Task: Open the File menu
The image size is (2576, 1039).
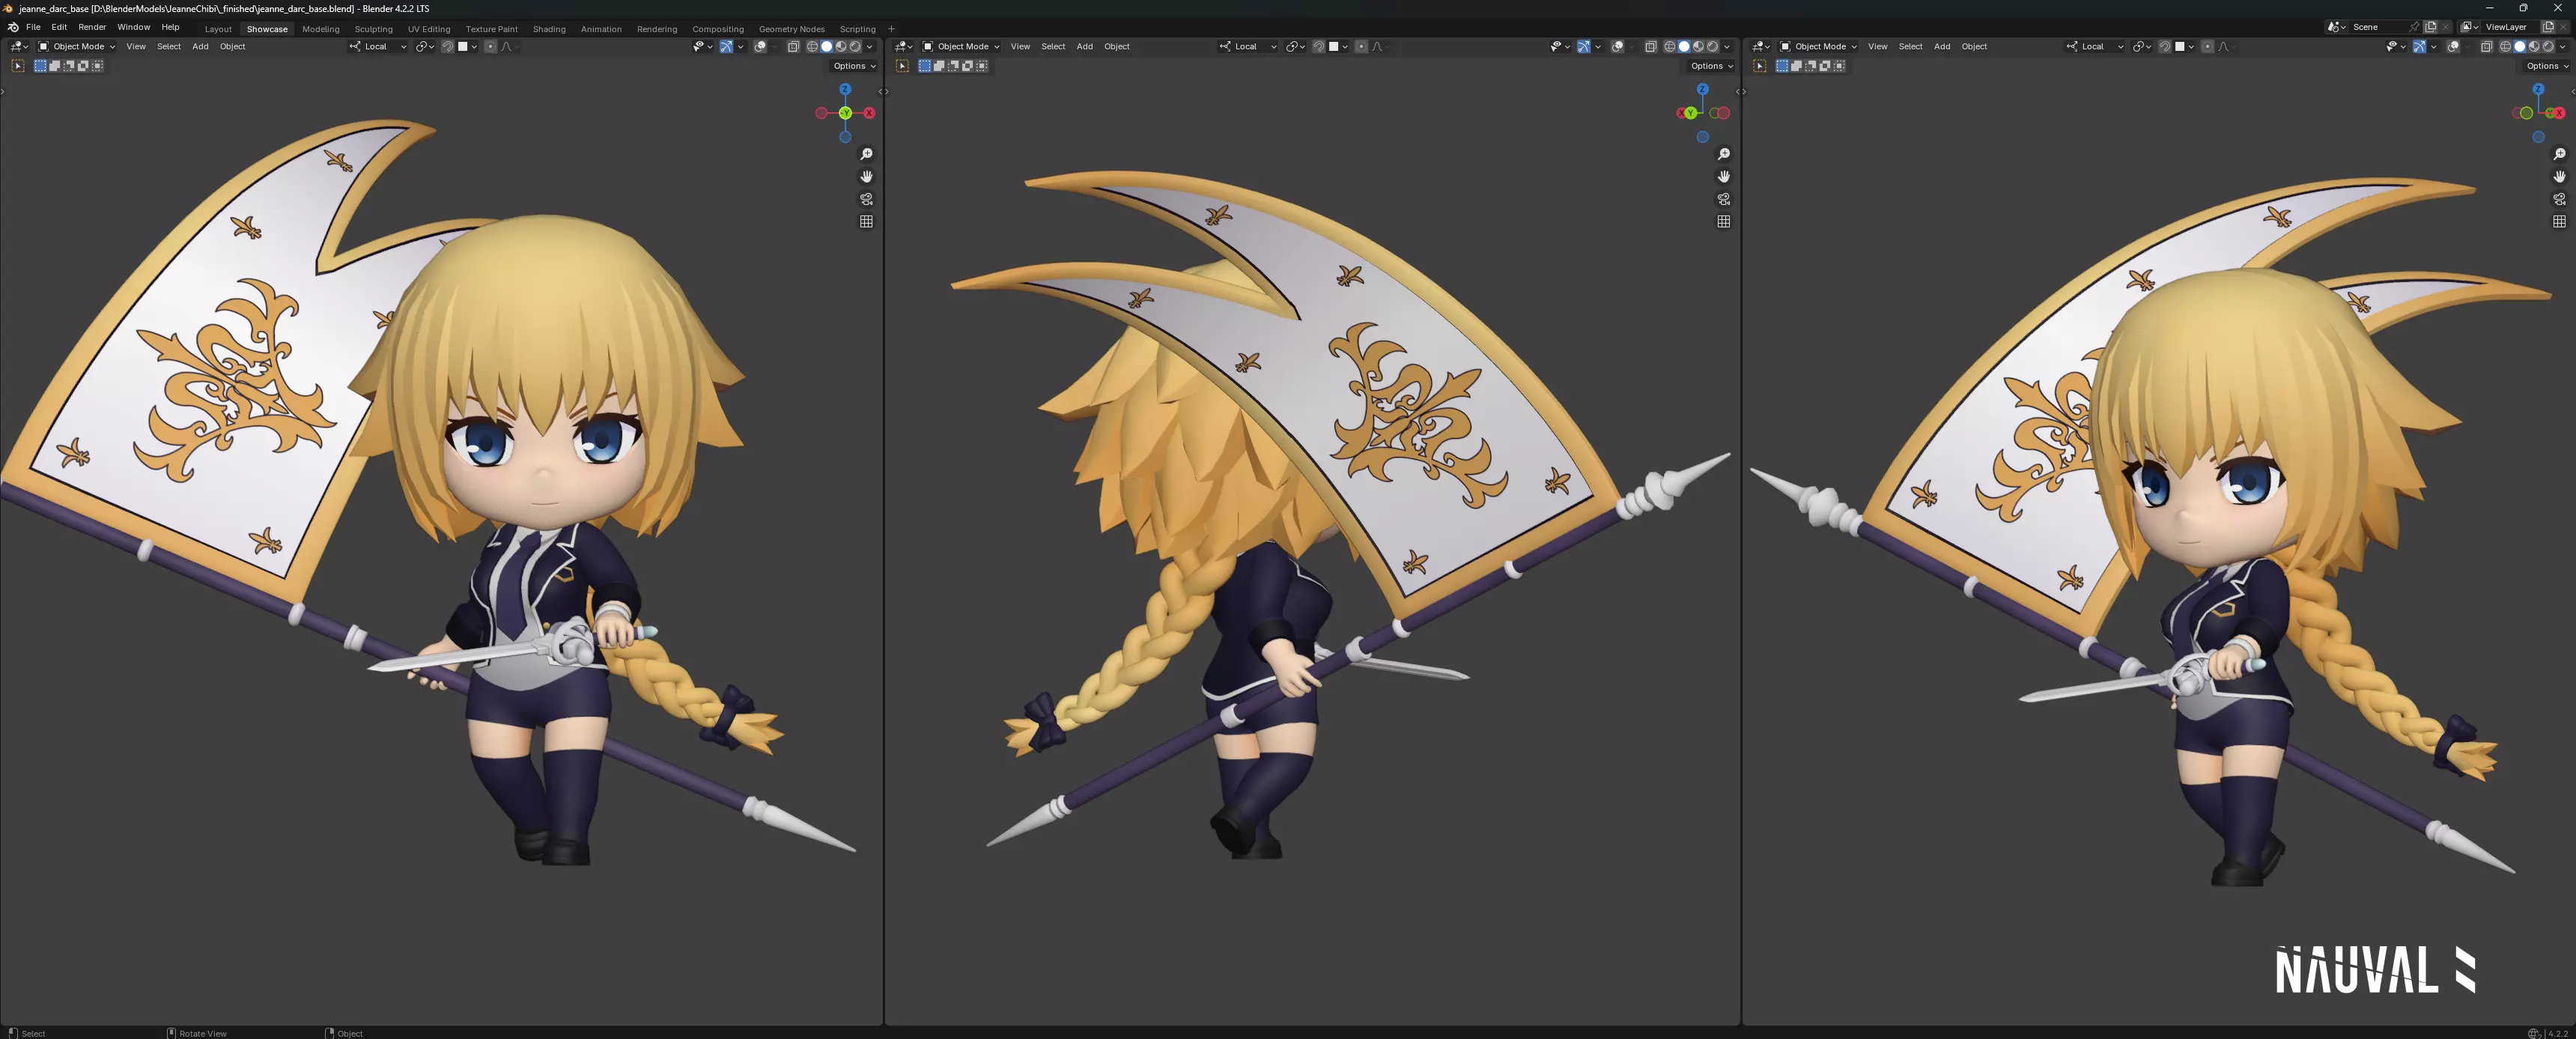Action: click(33, 27)
